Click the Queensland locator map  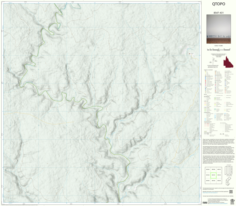(228, 62)
